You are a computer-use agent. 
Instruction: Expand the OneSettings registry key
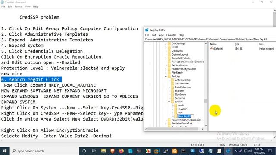coord(166,43)
